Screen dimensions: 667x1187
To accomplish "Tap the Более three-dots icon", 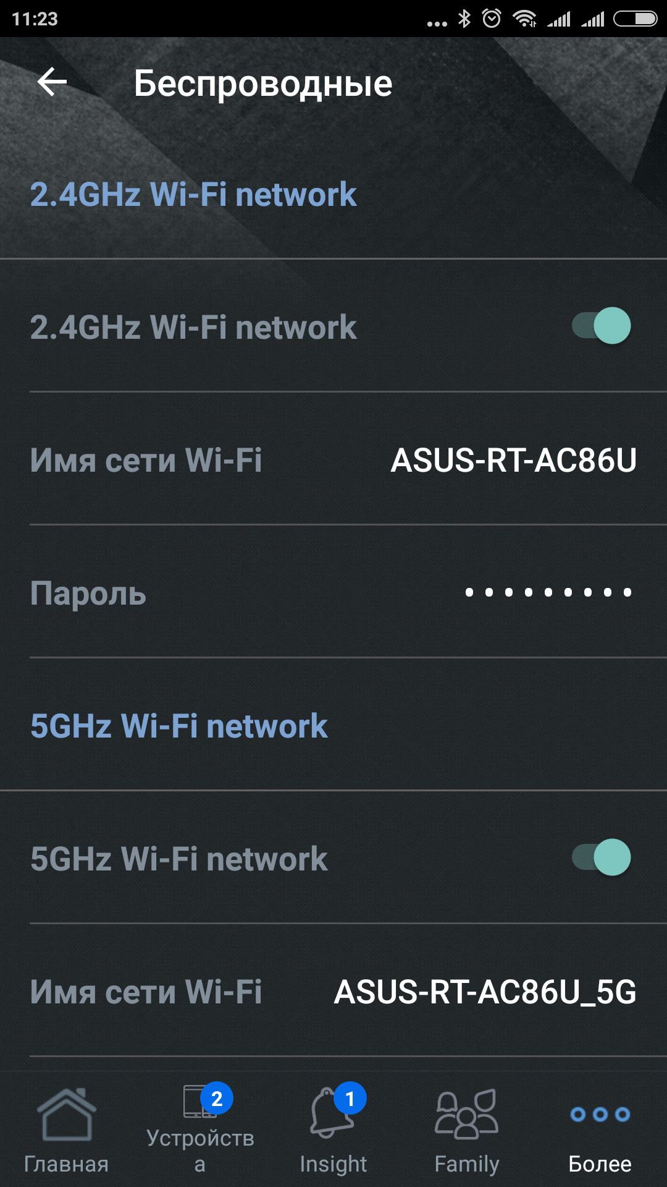I will tap(600, 1115).
